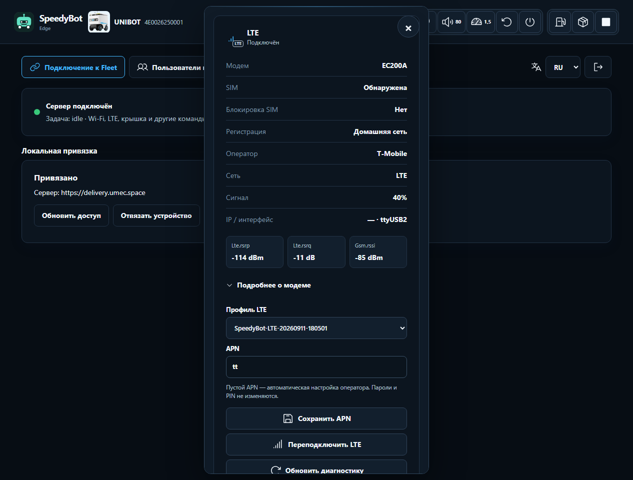Viewport: 633px width, 480px height.
Task: Click the restart arrow icon
Action: point(506,22)
